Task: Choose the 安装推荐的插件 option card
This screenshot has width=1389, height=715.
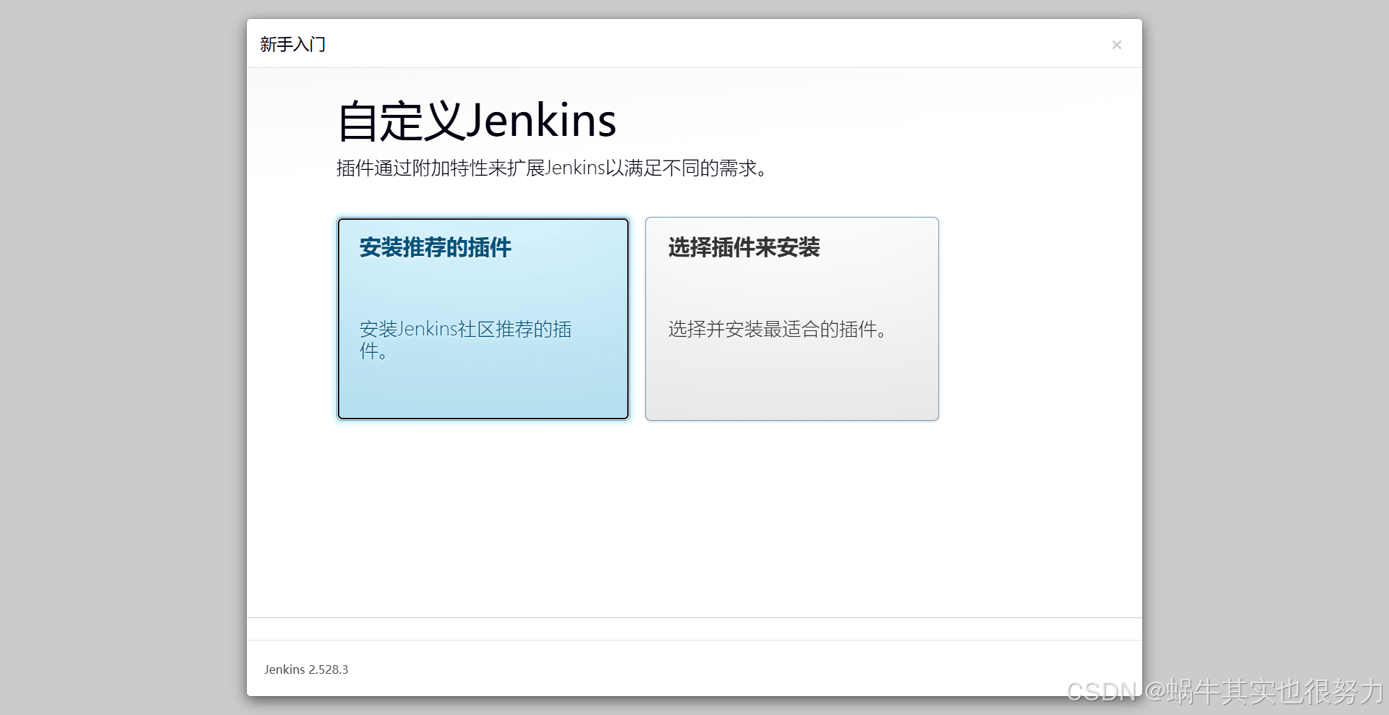Action: click(x=483, y=318)
